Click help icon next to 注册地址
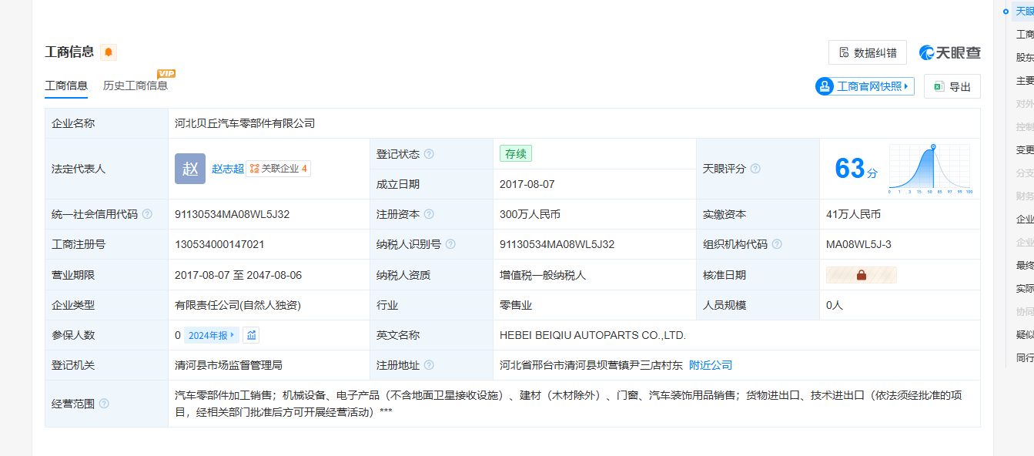This screenshot has height=456, width=1034. [429, 365]
